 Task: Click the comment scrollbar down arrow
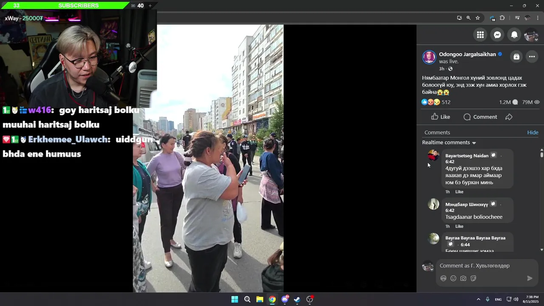pyautogui.click(x=541, y=249)
